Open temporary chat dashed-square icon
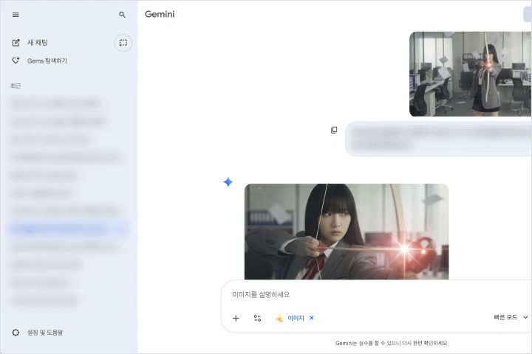Image resolution: width=532 pixels, height=354 pixels. [123, 43]
